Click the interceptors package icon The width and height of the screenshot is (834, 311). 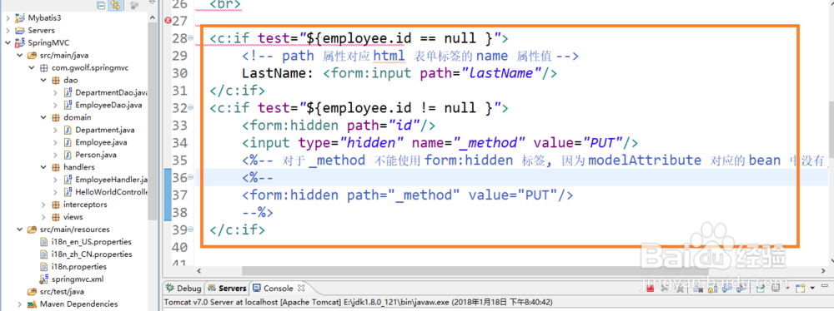click(55, 205)
